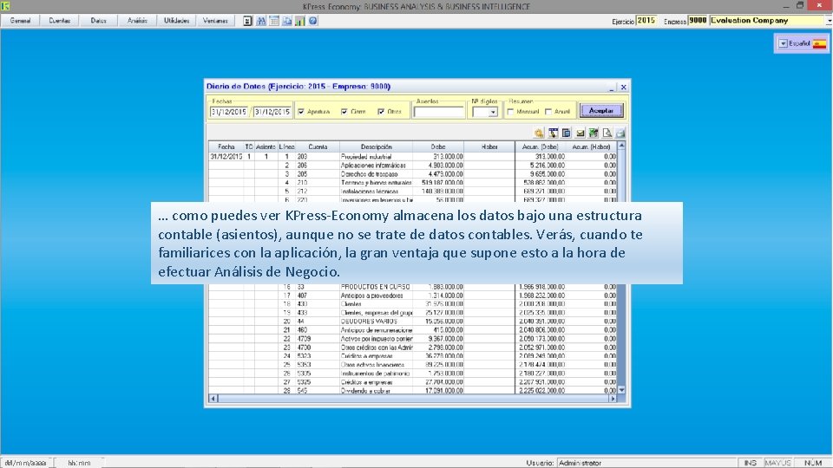Click the copy windows icon in toolbar
The height and width of the screenshot is (468, 833).
coord(287,21)
